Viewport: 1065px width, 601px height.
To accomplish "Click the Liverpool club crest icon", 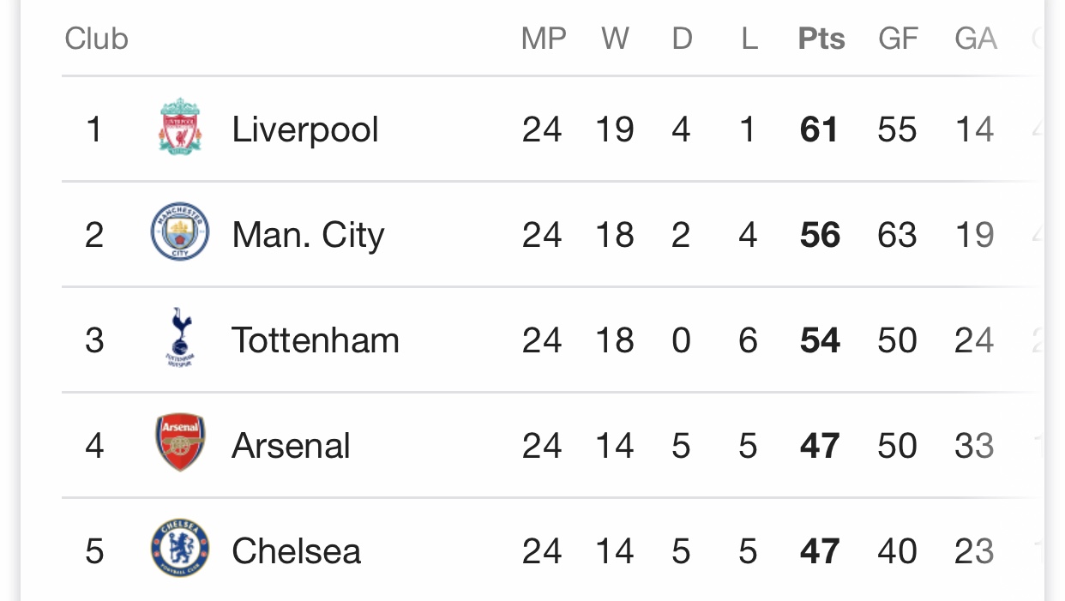I will click(x=180, y=127).
